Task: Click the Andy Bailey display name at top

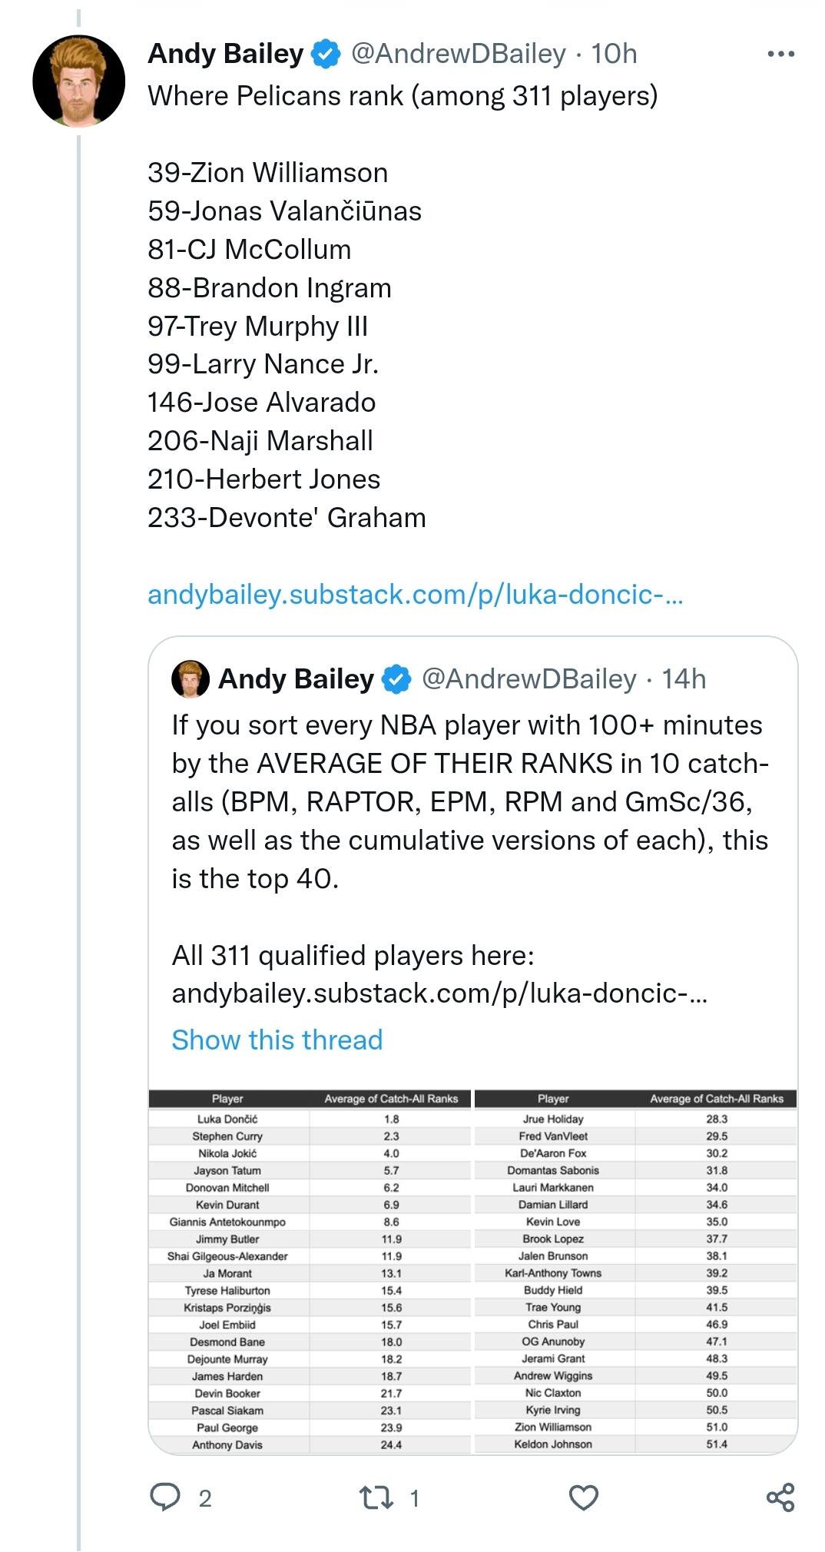Action: click(226, 54)
